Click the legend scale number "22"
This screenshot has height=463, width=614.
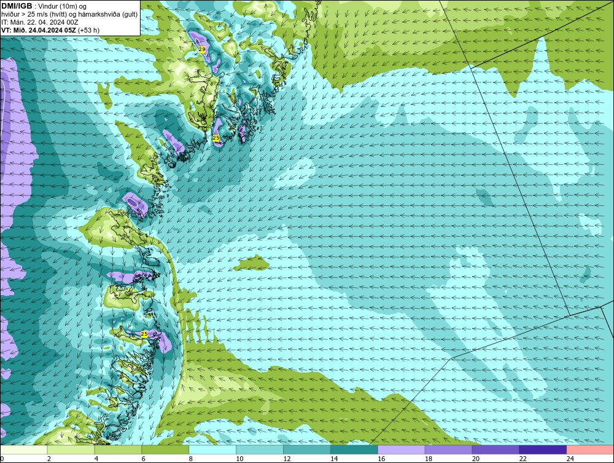[x=523, y=459]
